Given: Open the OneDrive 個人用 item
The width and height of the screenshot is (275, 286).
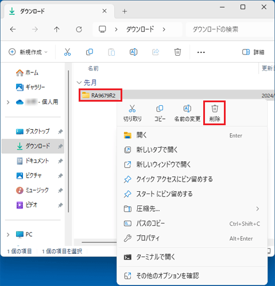Looking at the screenshot, I should pos(37,102).
